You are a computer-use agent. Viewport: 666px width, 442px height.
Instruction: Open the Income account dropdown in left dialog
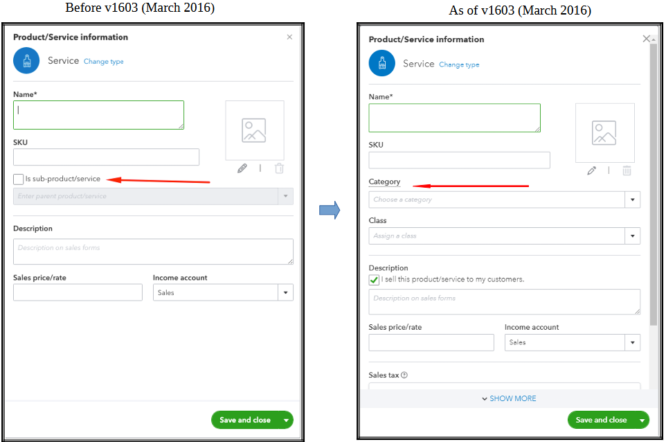(285, 293)
